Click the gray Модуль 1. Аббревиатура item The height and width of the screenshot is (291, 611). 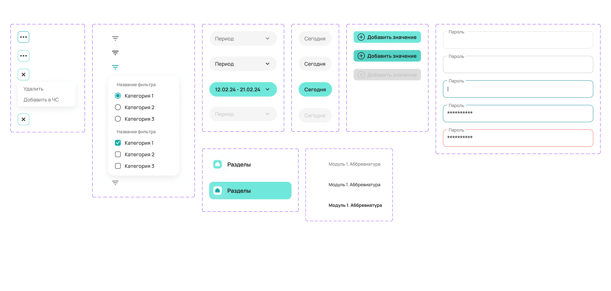click(x=354, y=164)
